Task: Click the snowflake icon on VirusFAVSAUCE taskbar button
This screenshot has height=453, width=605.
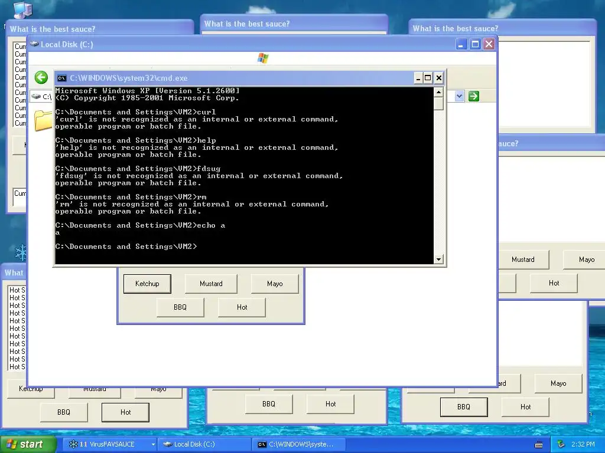Action: (73, 444)
